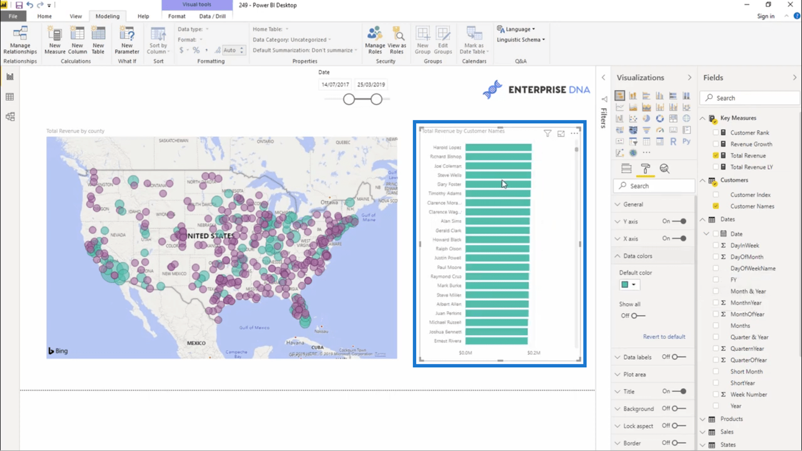Open the Analytics pane magnifier icon
The width and height of the screenshot is (802, 451).
tap(664, 169)
